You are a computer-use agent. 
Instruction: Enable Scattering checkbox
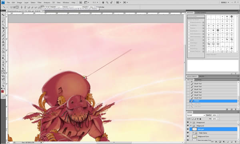pyautogui.click(x=189, y=25)
